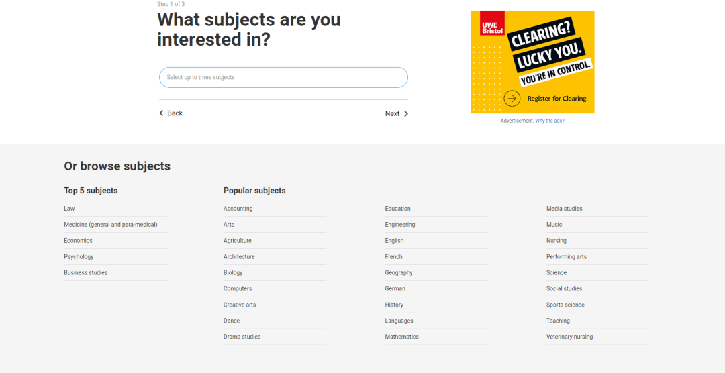This screenshot has width=725, height=373.
Task: Select Sports science subject link
Action: [565, 305]
